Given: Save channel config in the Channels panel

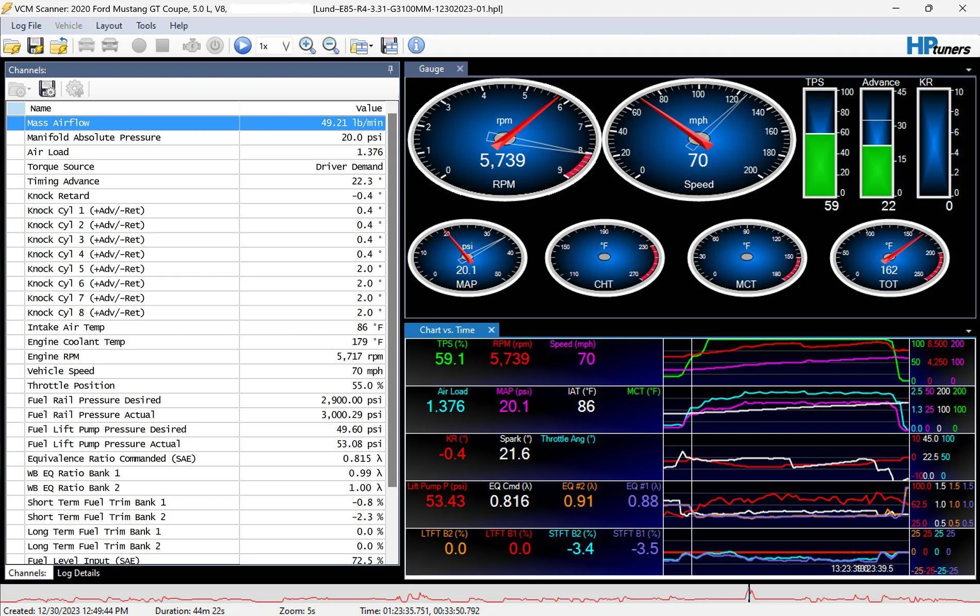Looking at the screenshot, I should (47, 90).
